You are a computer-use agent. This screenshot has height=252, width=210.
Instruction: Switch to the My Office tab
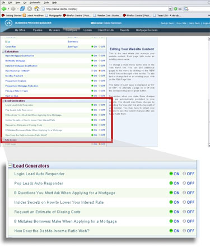[20, 30]
